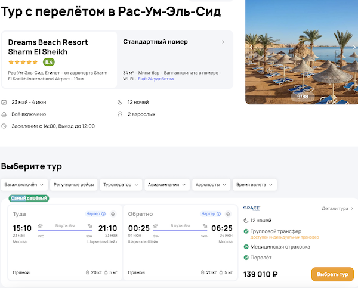Click the green 8.4 rating badge
This screenshot has width=358, height=288.
[48, 62]
